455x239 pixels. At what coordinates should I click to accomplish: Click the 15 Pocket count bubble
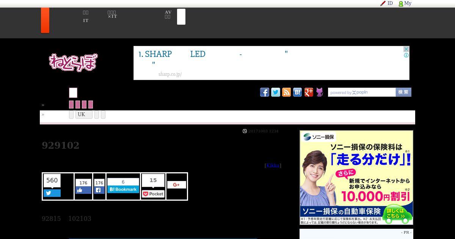pos(153,181)
